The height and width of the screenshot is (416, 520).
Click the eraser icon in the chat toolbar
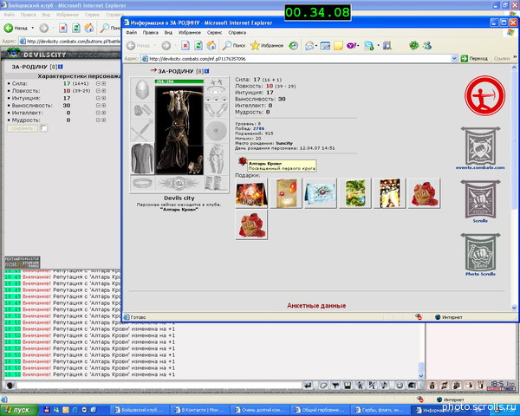pos(323,386)
